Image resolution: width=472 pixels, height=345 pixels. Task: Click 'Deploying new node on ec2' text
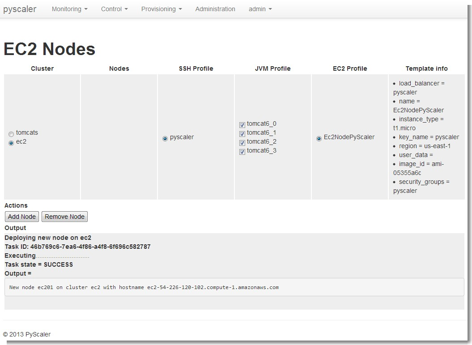48,238
